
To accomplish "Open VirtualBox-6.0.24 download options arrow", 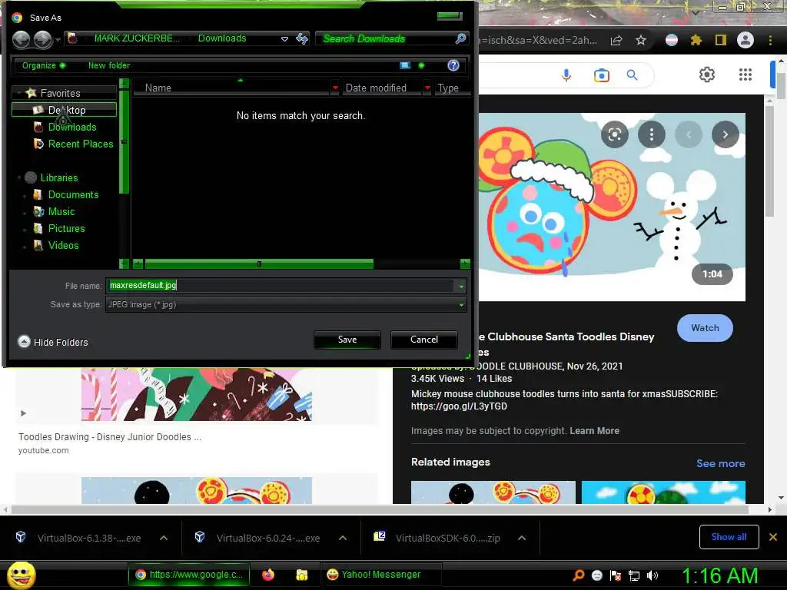I will [343, 538].
